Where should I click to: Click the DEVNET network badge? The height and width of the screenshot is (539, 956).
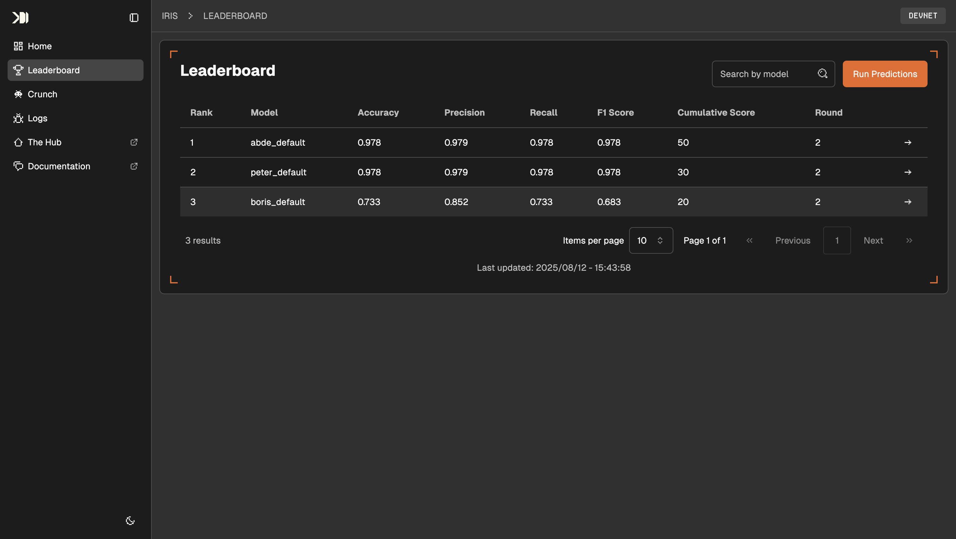(922, 15)
